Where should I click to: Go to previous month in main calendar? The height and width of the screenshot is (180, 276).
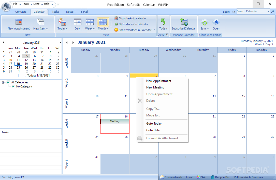coord(67,42)
